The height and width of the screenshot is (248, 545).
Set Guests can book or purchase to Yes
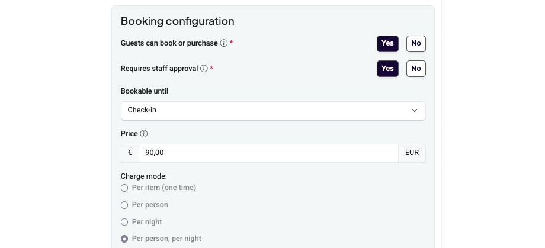(387, 44)
